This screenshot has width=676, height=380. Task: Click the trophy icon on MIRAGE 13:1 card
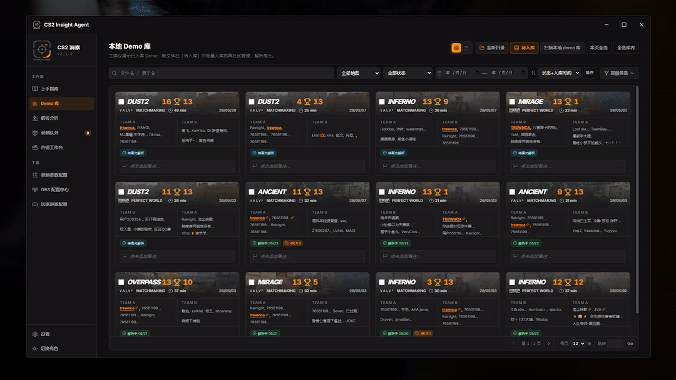pyautogui.click(x=568, y=102)
